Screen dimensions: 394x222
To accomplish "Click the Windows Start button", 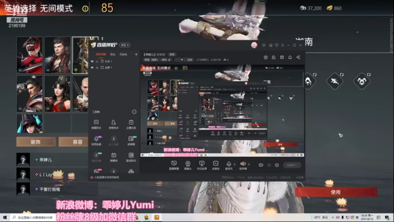I will click(4, 218).
